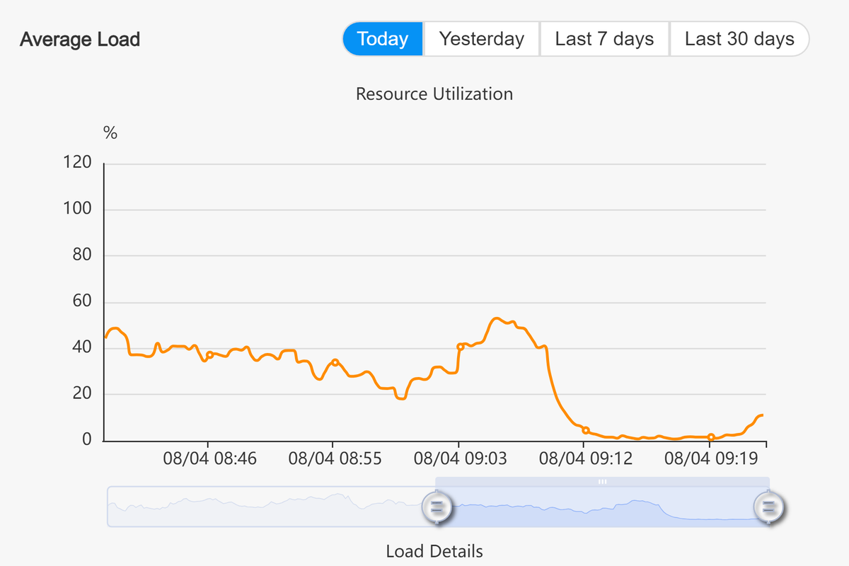Click the right zoom slider handle
Screen dimensions: 849x566
(x=768, y=507)
